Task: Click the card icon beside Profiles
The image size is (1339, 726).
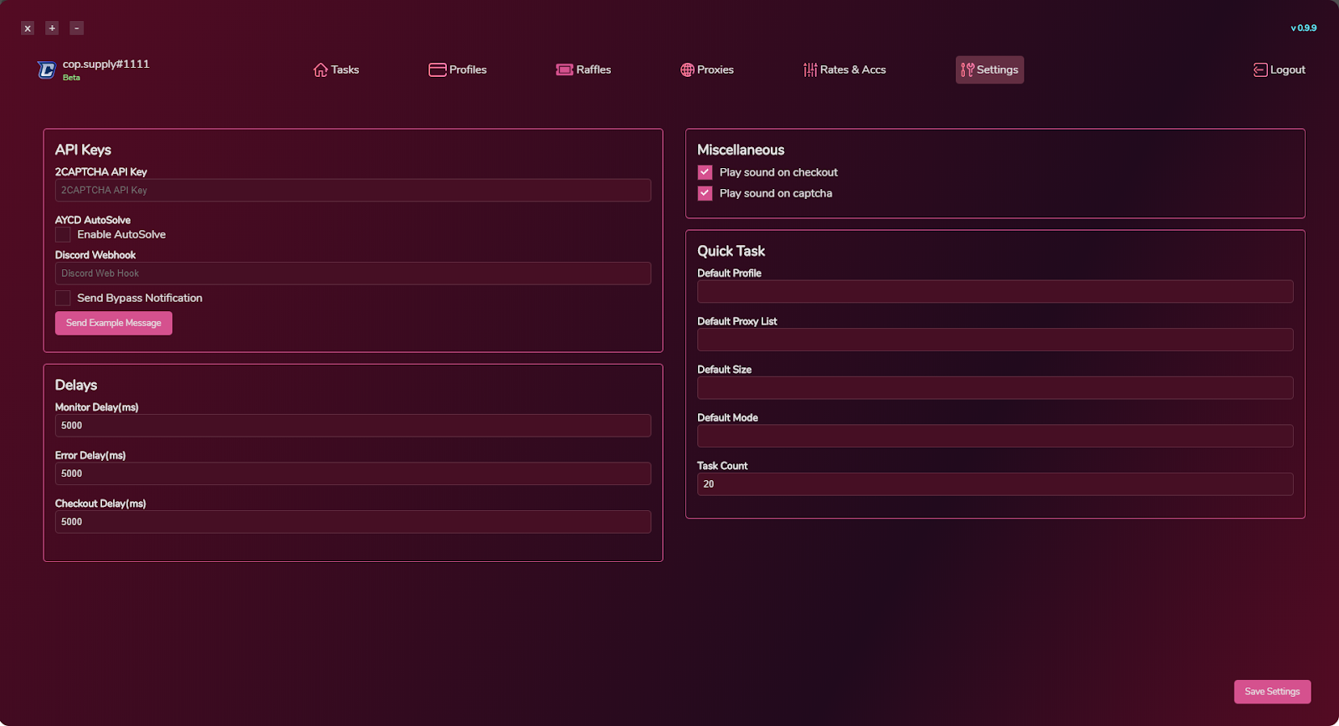Action: 437,70
